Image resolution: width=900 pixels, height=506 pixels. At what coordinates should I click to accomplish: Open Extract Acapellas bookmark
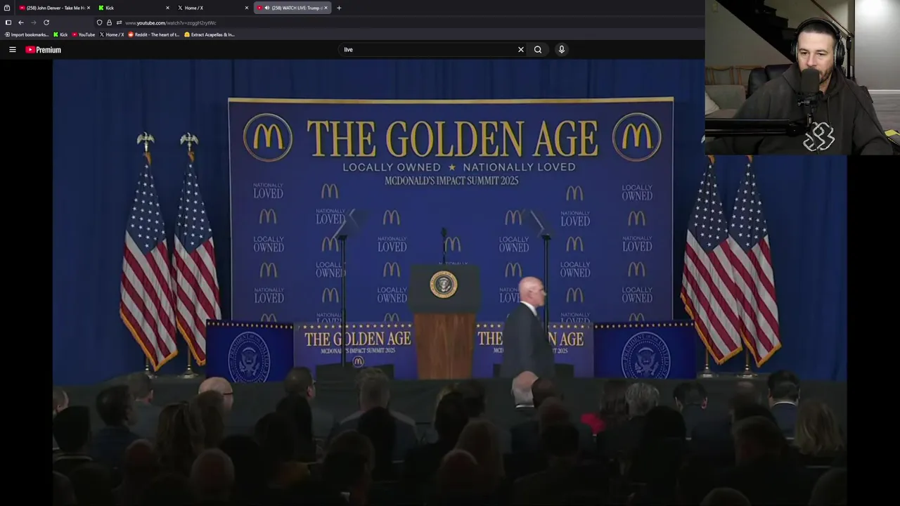tap(209, 34)
